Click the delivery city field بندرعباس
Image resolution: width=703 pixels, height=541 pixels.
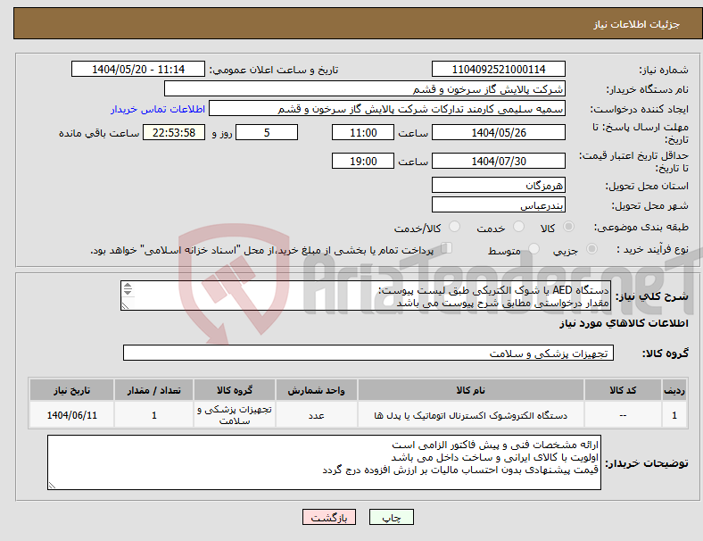(498, 204)
